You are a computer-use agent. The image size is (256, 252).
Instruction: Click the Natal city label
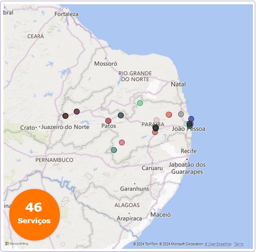(178, 84)
